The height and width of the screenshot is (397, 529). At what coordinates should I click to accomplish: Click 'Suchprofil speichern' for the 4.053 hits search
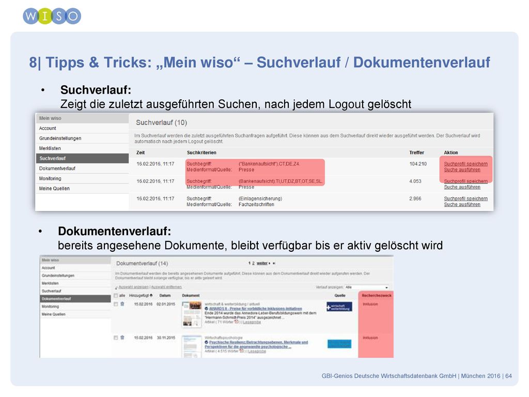click(x=465, y=181)
